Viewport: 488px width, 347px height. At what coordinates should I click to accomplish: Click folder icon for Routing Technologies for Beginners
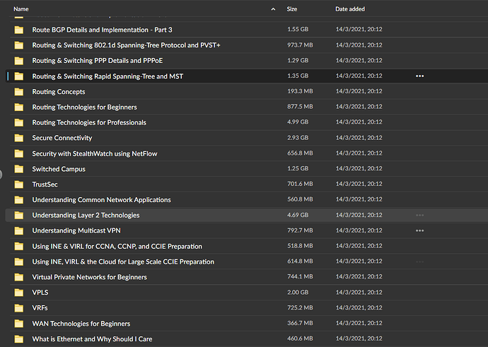19,107
